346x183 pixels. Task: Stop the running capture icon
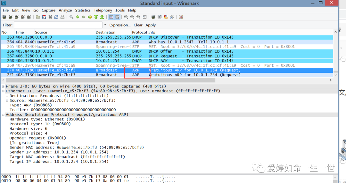pos(23,17)
